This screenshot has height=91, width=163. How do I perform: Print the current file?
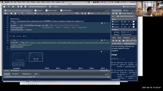point(25,7)
